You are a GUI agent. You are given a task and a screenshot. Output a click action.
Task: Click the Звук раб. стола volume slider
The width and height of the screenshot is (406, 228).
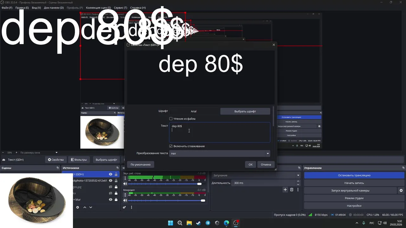pos(167,184)
